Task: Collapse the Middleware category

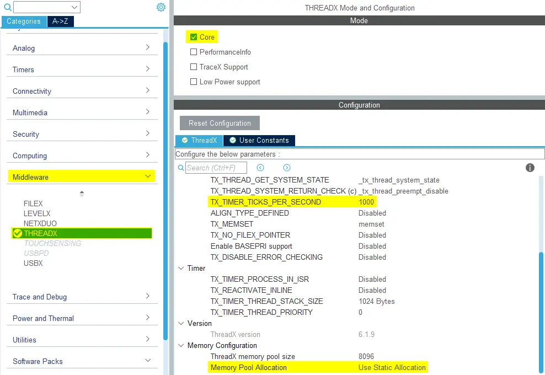Action: (x=147, y=176)
